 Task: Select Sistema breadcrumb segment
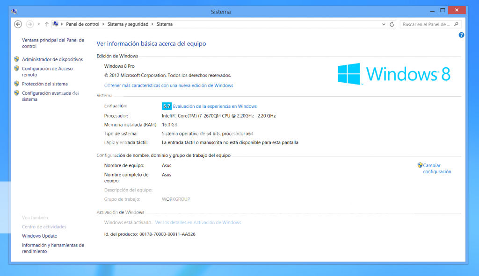(164, 24)
